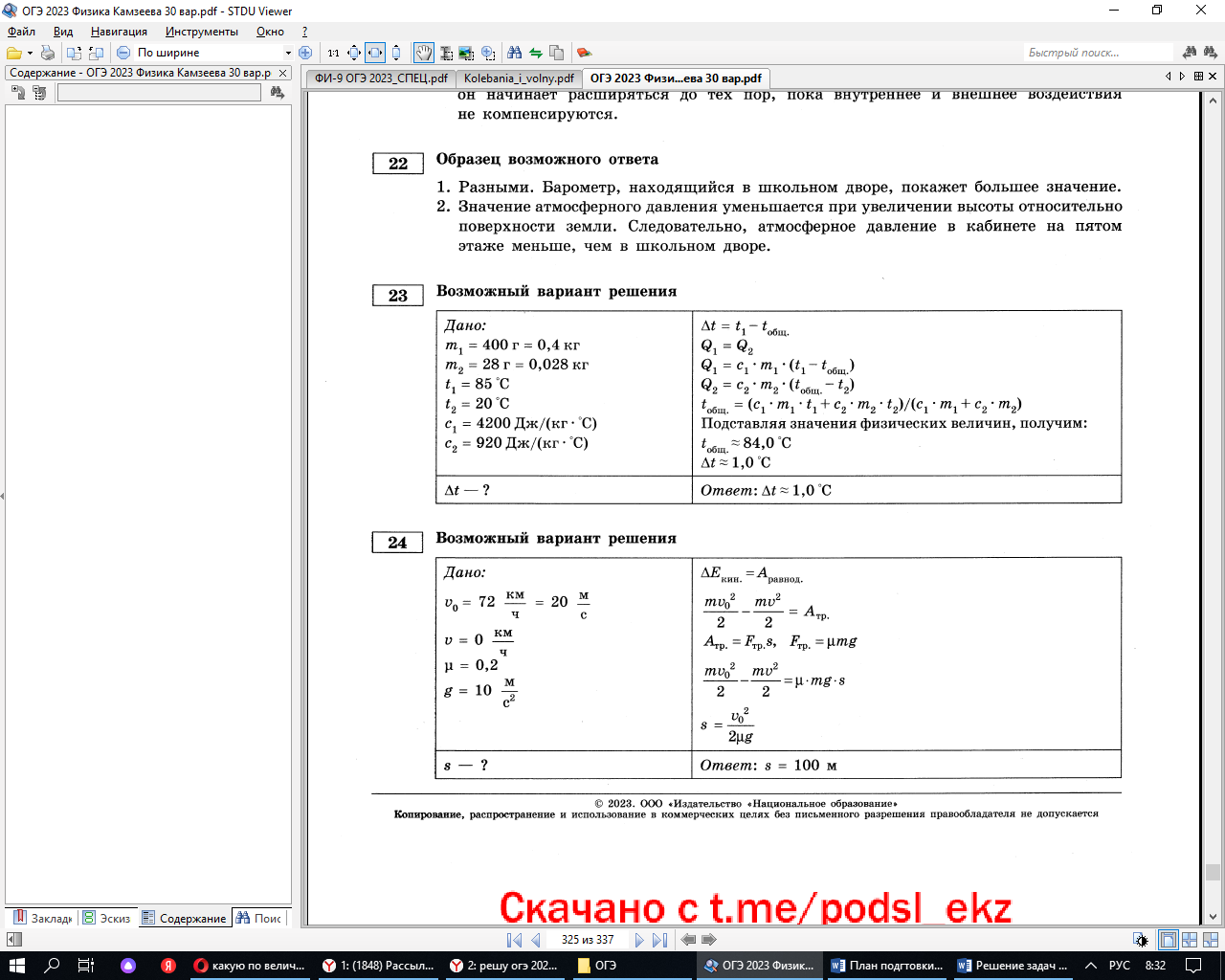Open a file with the folder icon
Screen dimensions: 1225x980
[x=13, y=53]
